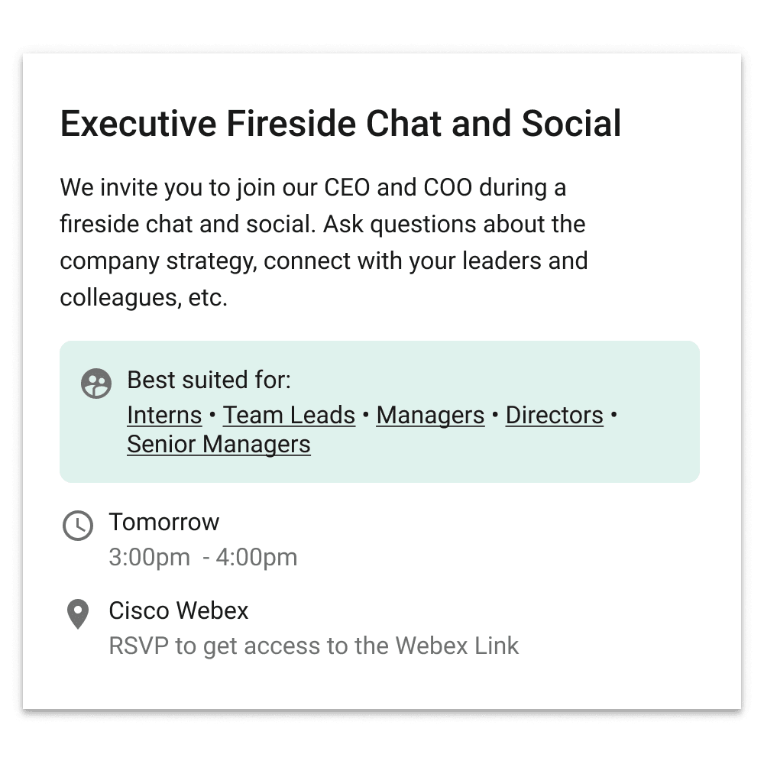Screen dimensions: 764x764
Task: Open the Interns audience link
Action: pos(164,416)
